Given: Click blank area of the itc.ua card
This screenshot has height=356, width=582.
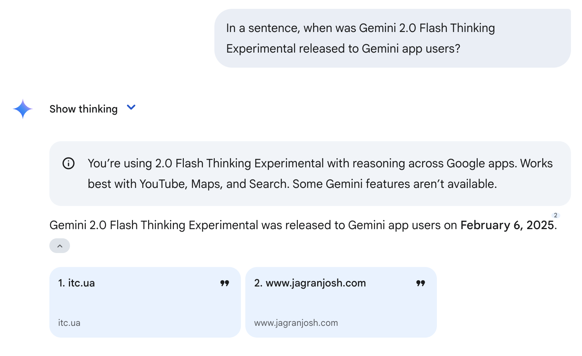Looking at the screenshot, I should [x=145, y=304].
